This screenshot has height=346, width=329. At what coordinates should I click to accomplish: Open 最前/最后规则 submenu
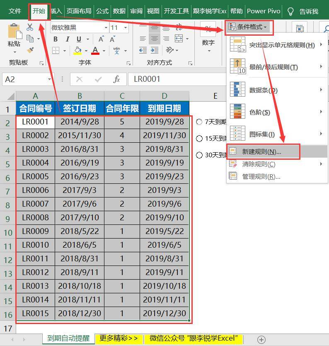277,67
